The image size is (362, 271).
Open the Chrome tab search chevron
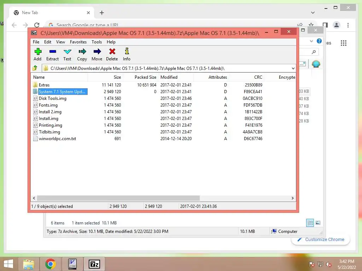pos(313,13)
